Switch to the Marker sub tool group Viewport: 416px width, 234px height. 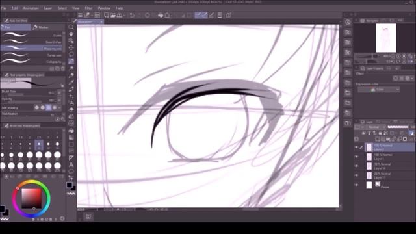(48, 27)
